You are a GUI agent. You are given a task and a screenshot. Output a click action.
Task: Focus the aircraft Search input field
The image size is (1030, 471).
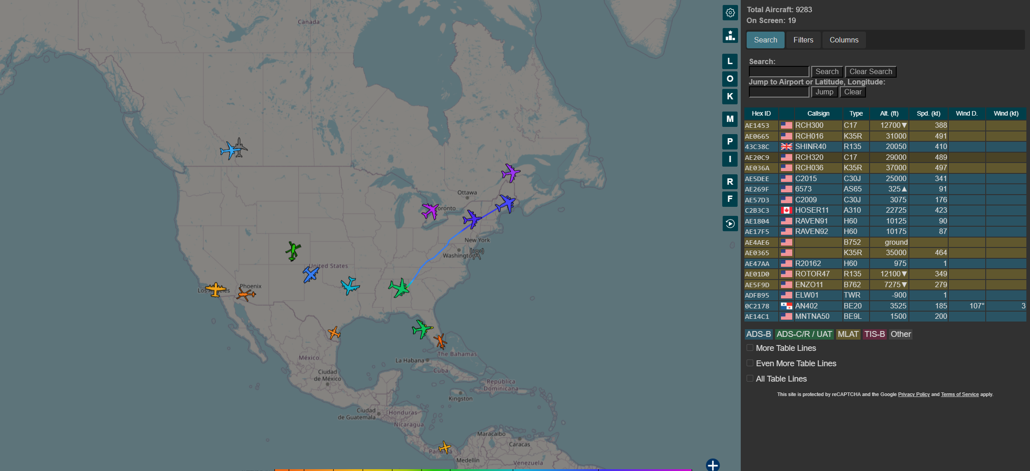(x=779, y=71)
